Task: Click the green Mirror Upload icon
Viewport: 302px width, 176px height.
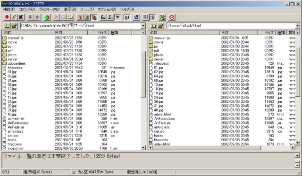Action: pyautogui.click(x=47, y=17)
